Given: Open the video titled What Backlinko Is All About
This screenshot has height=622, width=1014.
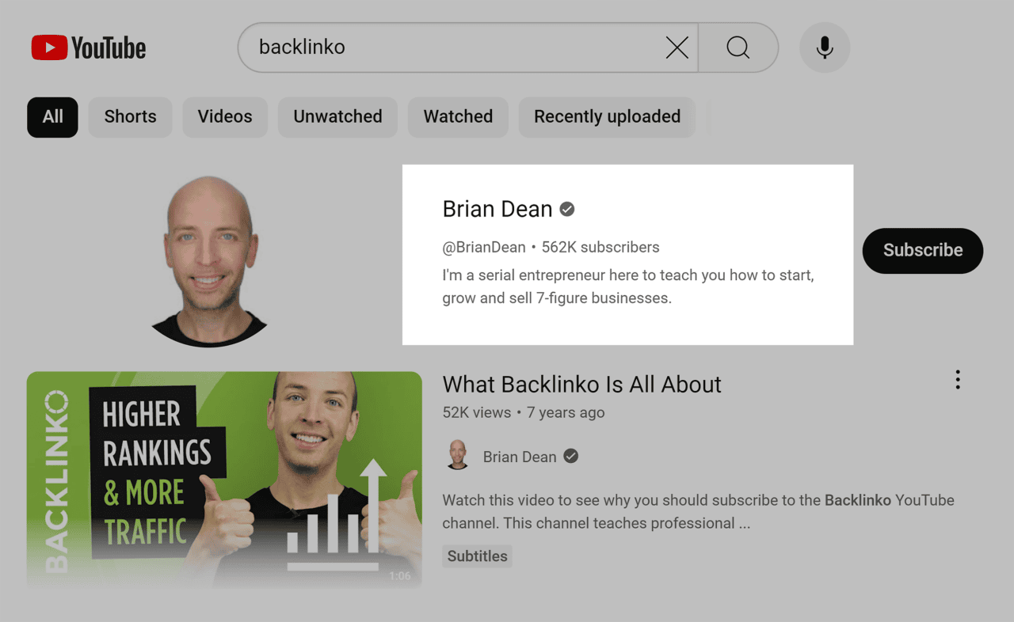Looking at the screenshot, I should tap(581, 385).
